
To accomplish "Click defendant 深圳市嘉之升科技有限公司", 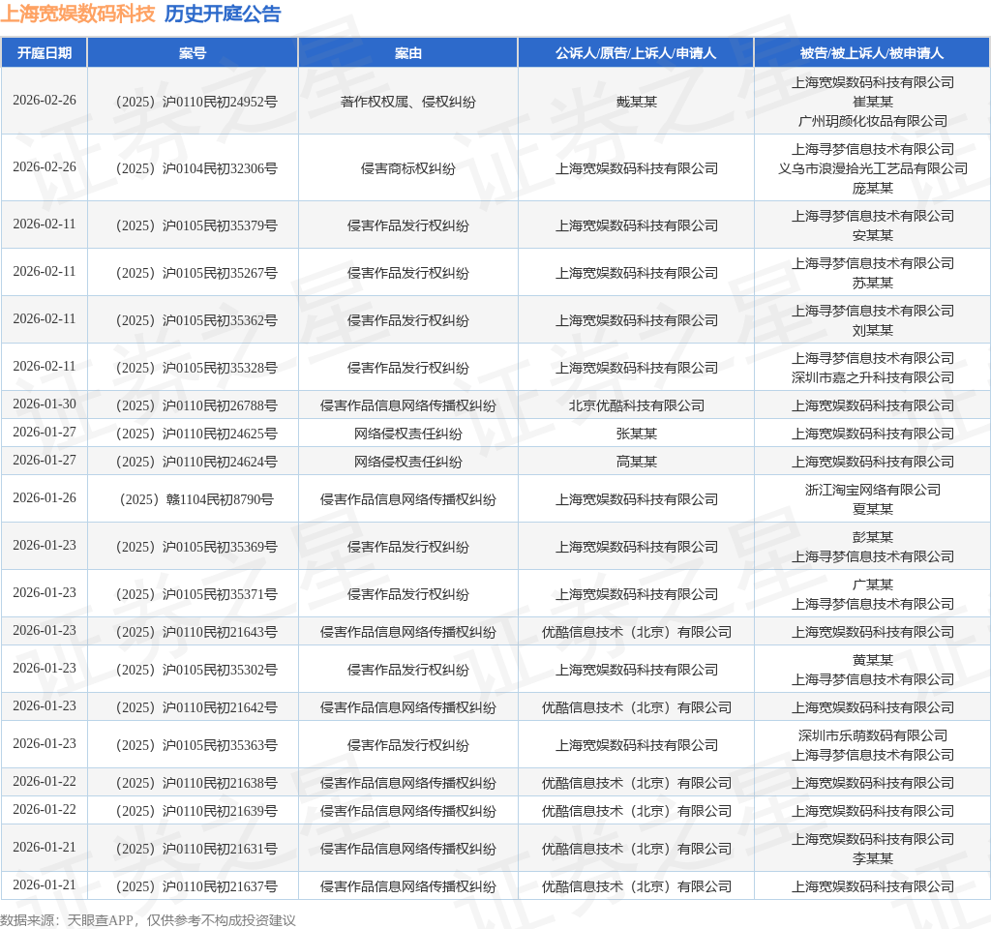I will pos(872,377).
